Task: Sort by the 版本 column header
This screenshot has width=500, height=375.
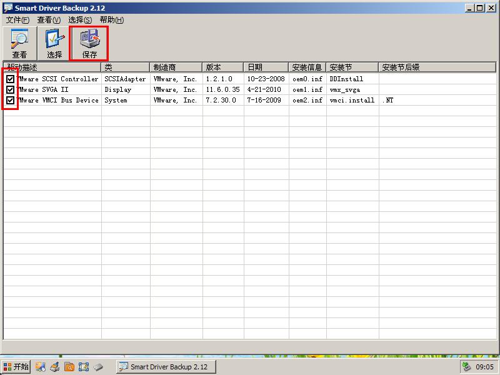Action: click(223, 67)
